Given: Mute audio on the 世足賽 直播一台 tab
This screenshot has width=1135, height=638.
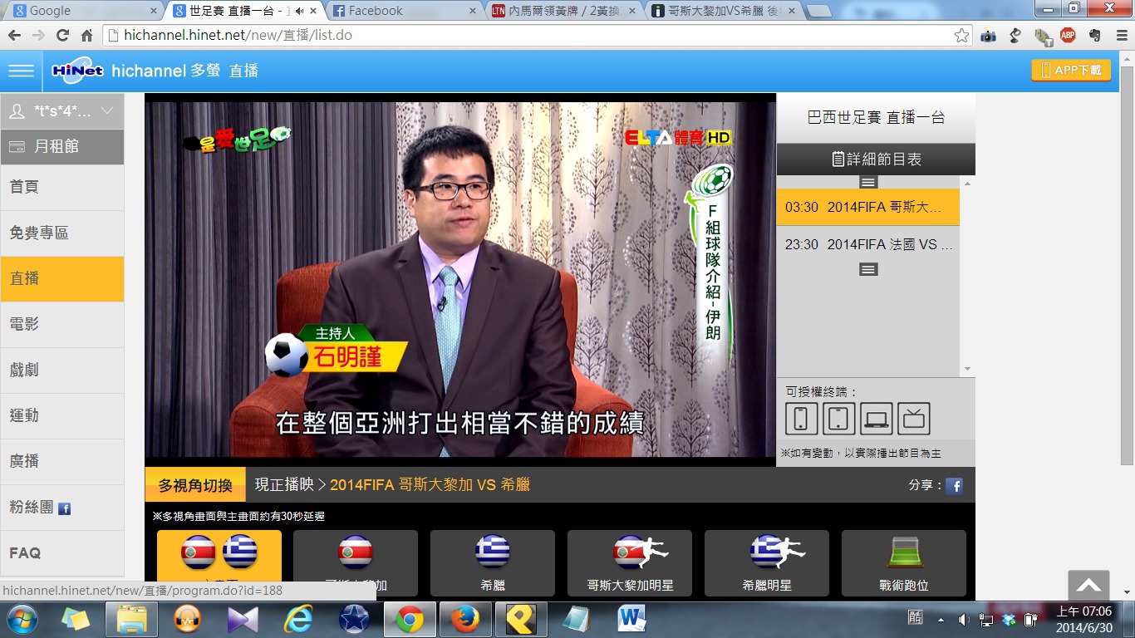Looking at the screenshot, I should (x=299, y=11).
